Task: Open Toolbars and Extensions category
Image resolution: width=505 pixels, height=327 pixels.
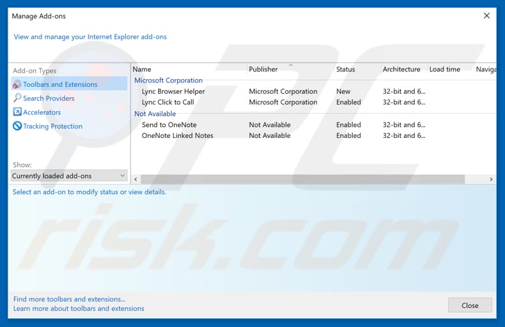Action: [69, 84]
